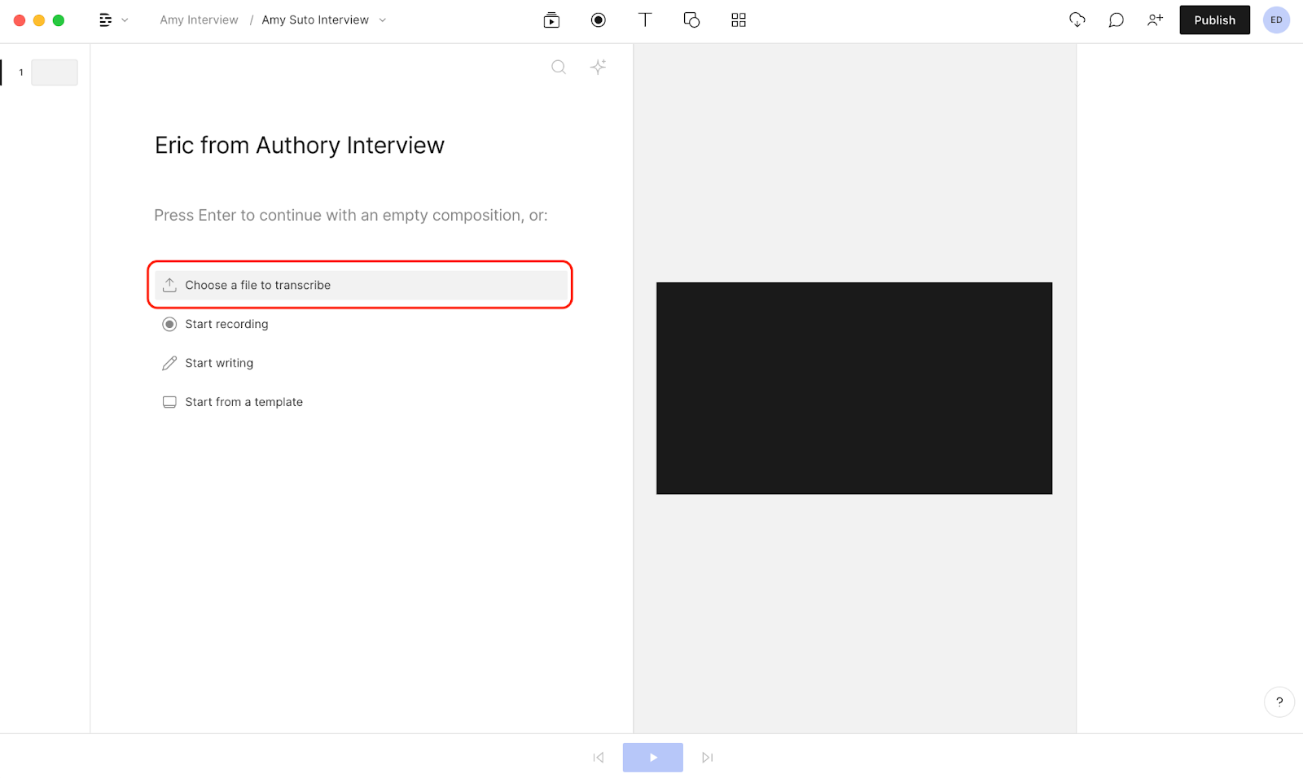Open search in the composition editor
Image resolution: width=1303 pixels, height=778 pixels.
point(559,67)
